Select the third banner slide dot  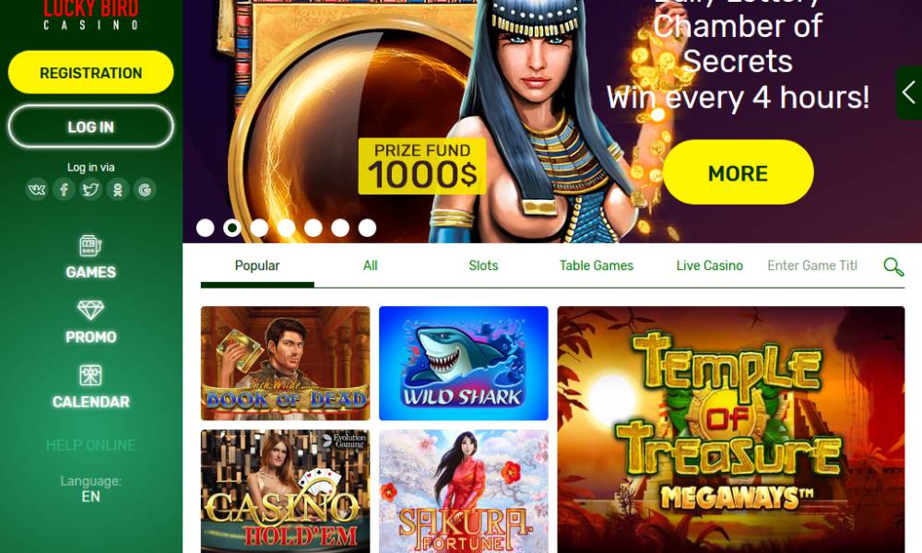pyautogui.click(x=259, y=228)
